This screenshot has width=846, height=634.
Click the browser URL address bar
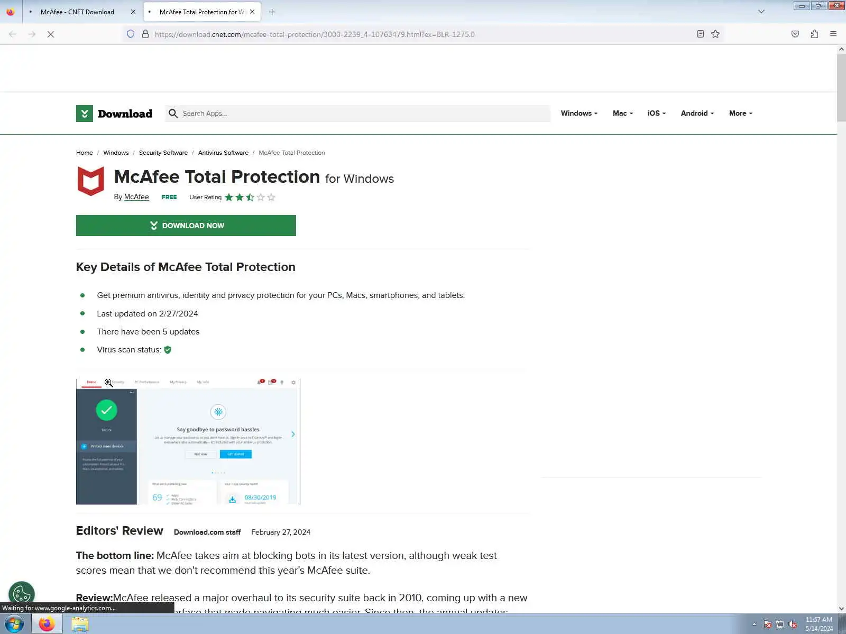[x=423, y=34]
